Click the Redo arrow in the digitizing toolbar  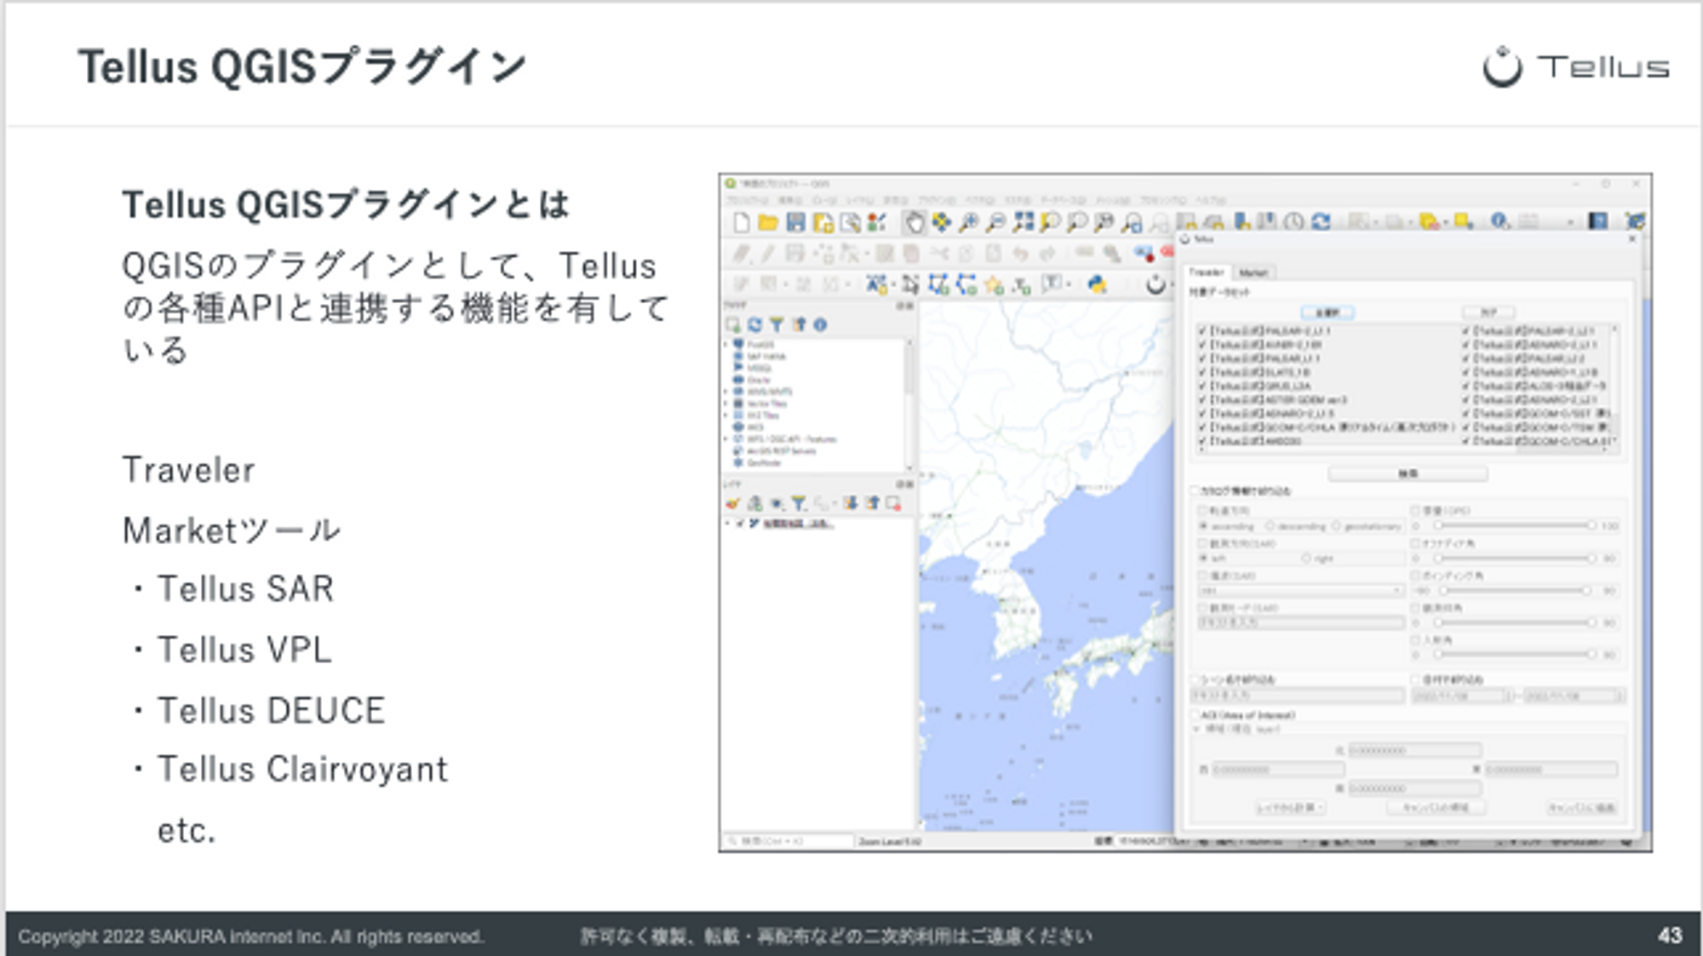pyautogui.click(x=1046, y=254)
